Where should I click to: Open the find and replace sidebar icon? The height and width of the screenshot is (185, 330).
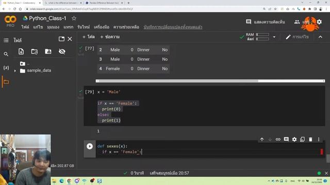coord(6,54)
